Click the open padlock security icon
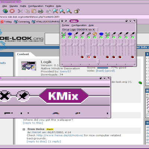This screenshot has width=149, height=149. click(77, 11)
